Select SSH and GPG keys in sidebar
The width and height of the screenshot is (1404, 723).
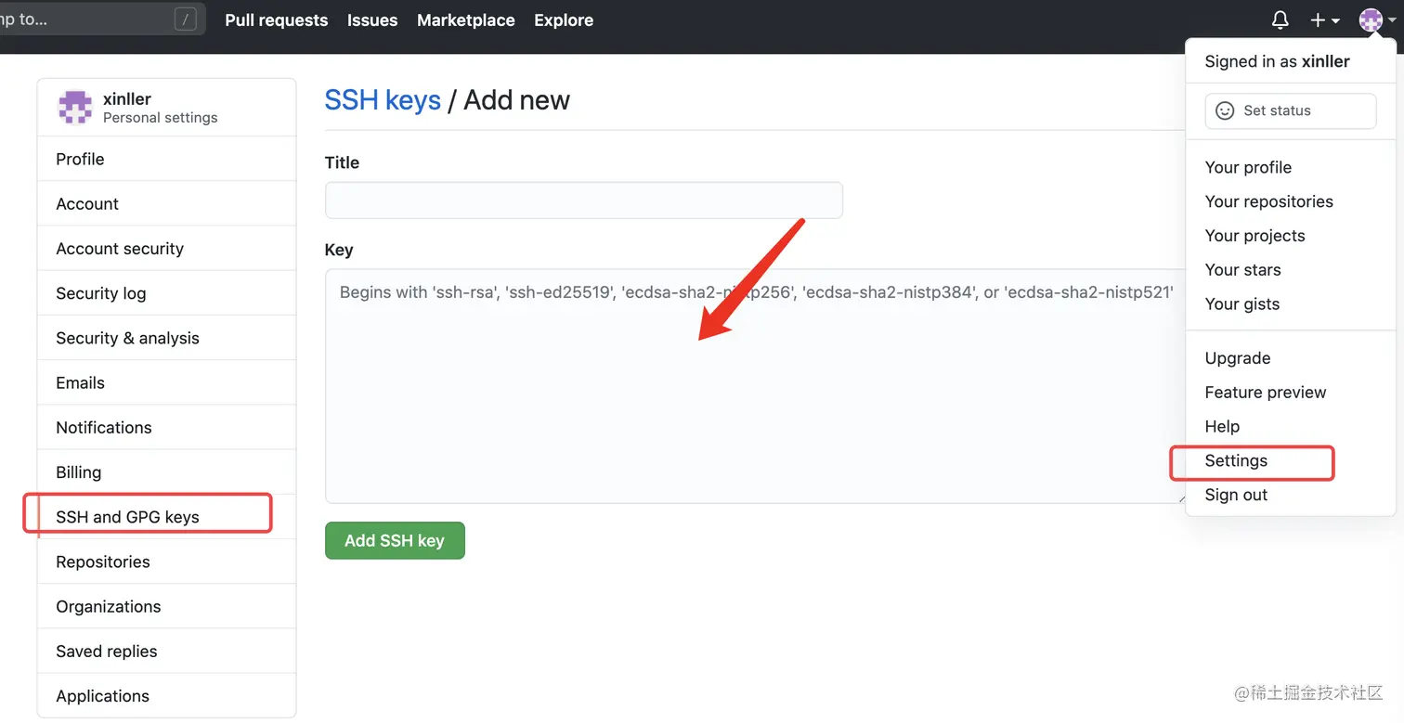point(166,516)
